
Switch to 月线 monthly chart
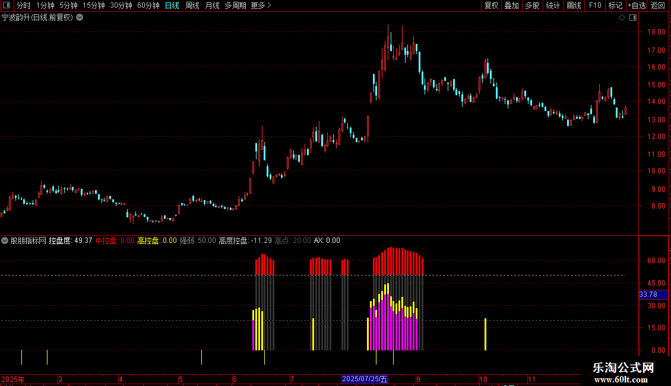212,5
